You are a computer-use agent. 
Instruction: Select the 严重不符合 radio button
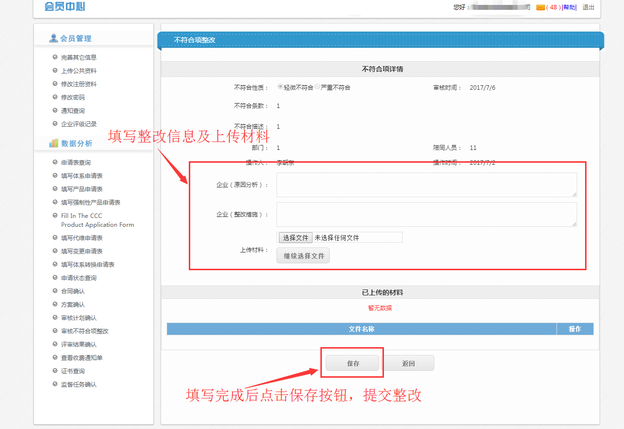317,87
